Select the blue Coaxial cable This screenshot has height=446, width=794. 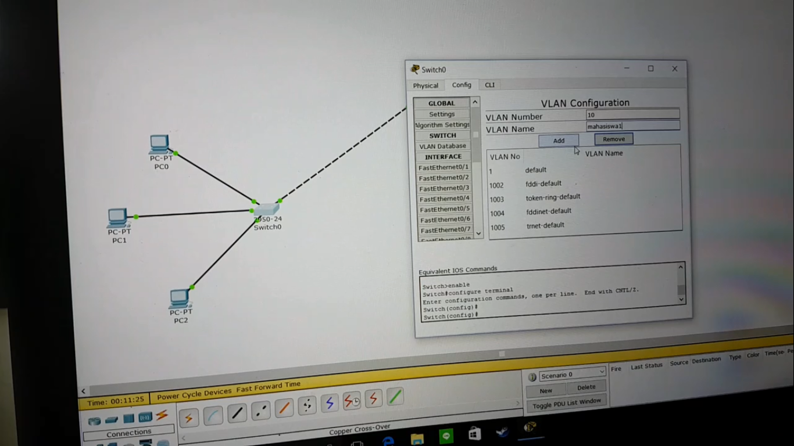[x=330, y=402]
